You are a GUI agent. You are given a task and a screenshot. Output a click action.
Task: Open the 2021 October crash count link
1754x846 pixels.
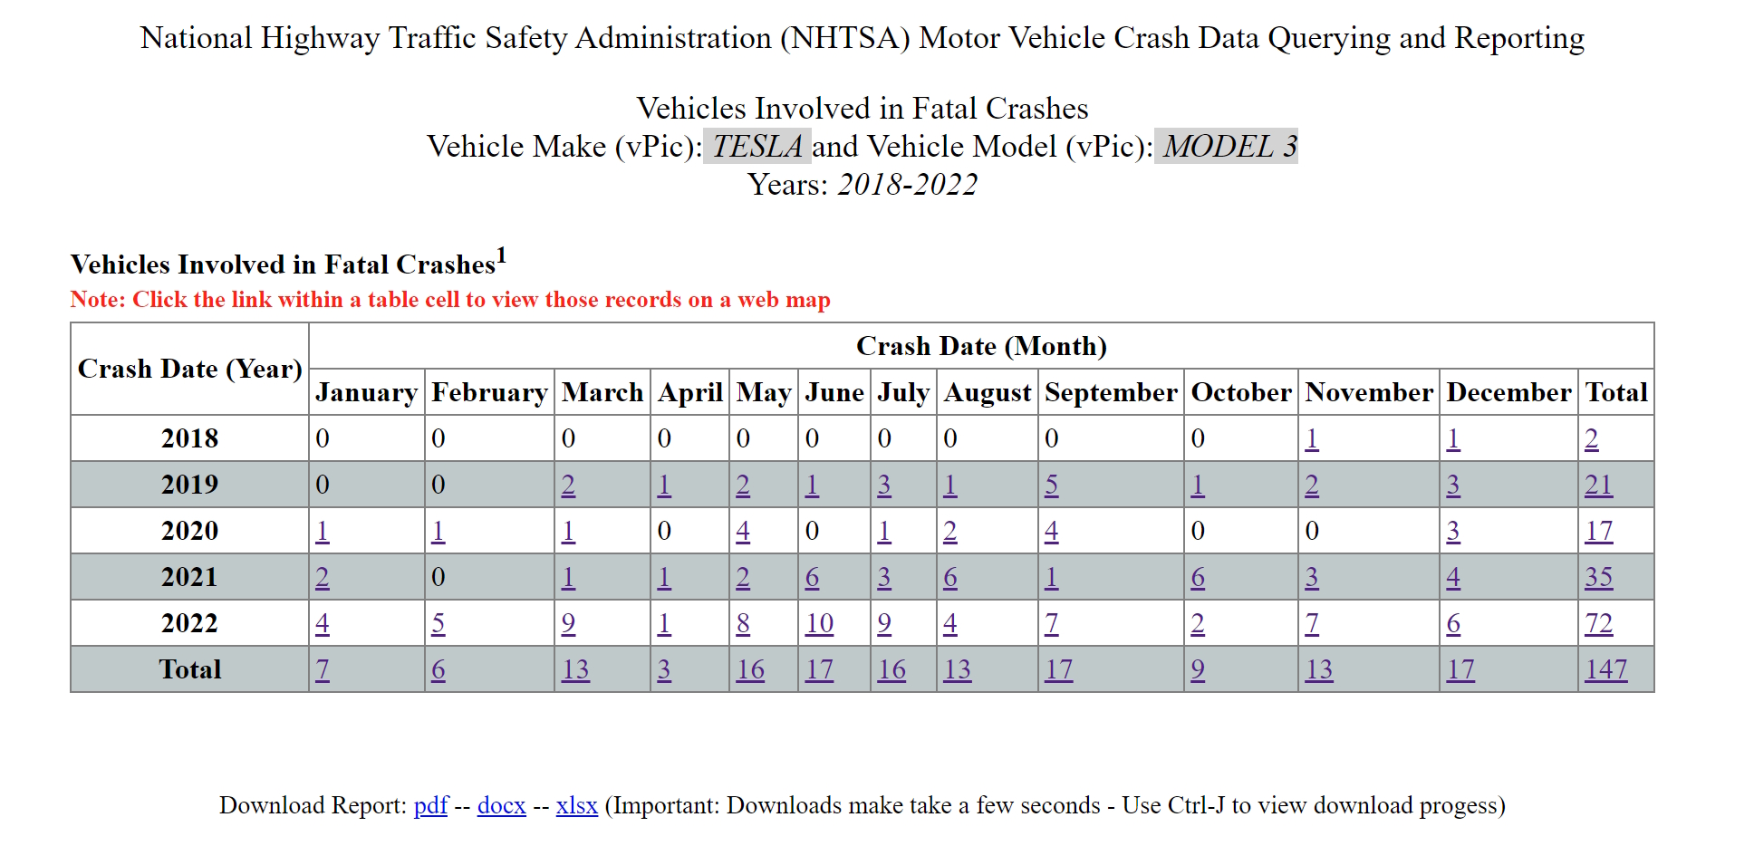1198,577
